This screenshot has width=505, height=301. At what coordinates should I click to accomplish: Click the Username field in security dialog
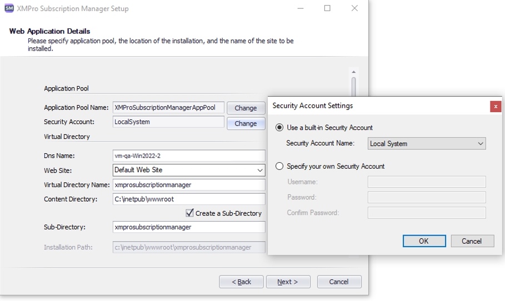(x=427, y=182)
